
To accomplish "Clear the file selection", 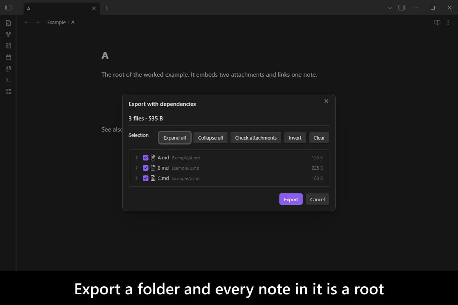I will click(319, 138).
